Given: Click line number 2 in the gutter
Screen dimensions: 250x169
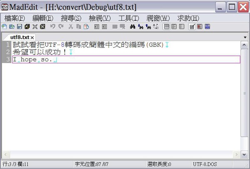Looking at the screenshot, I should (7, 52).
